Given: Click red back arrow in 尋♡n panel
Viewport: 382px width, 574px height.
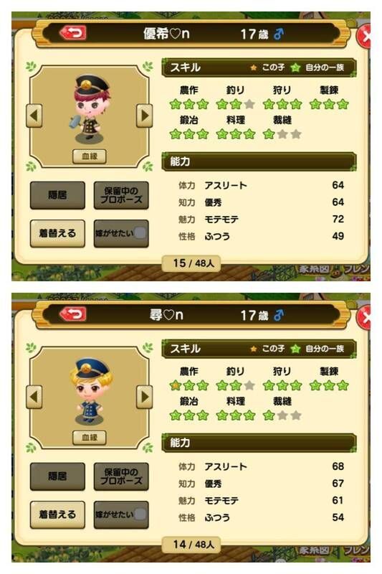Looking at the screenshot, I should pos(72,314).
